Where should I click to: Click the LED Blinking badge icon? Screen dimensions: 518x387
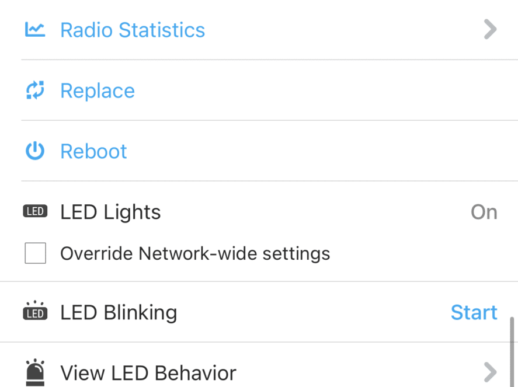pyautogui.click(x=35, y=311)
